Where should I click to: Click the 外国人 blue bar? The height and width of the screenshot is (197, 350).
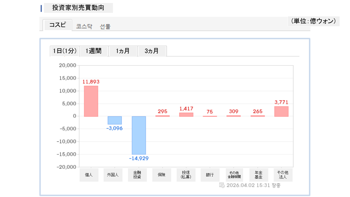(115, 120)
